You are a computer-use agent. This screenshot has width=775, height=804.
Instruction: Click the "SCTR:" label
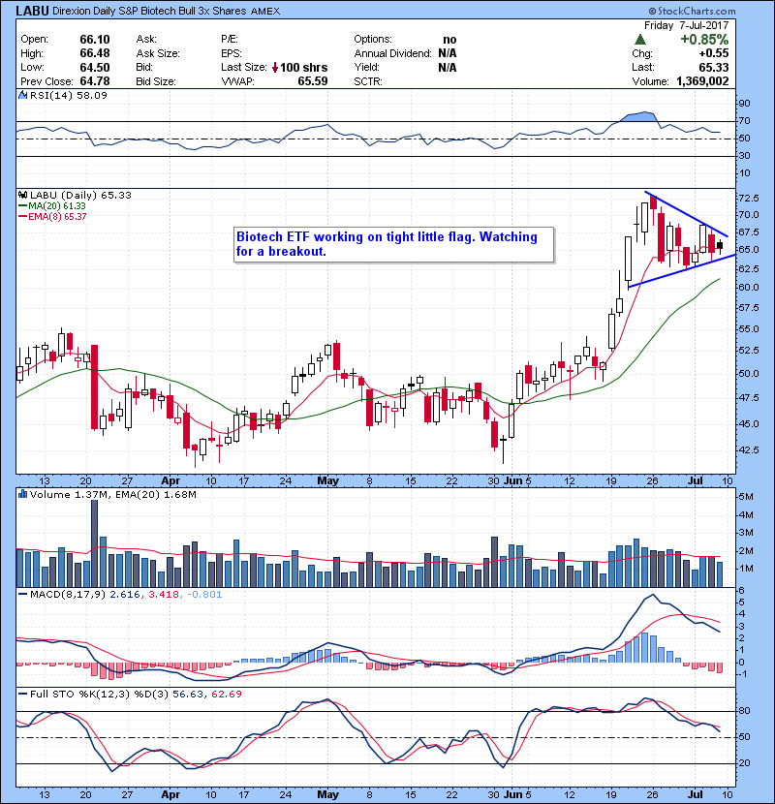click(368, 81)
